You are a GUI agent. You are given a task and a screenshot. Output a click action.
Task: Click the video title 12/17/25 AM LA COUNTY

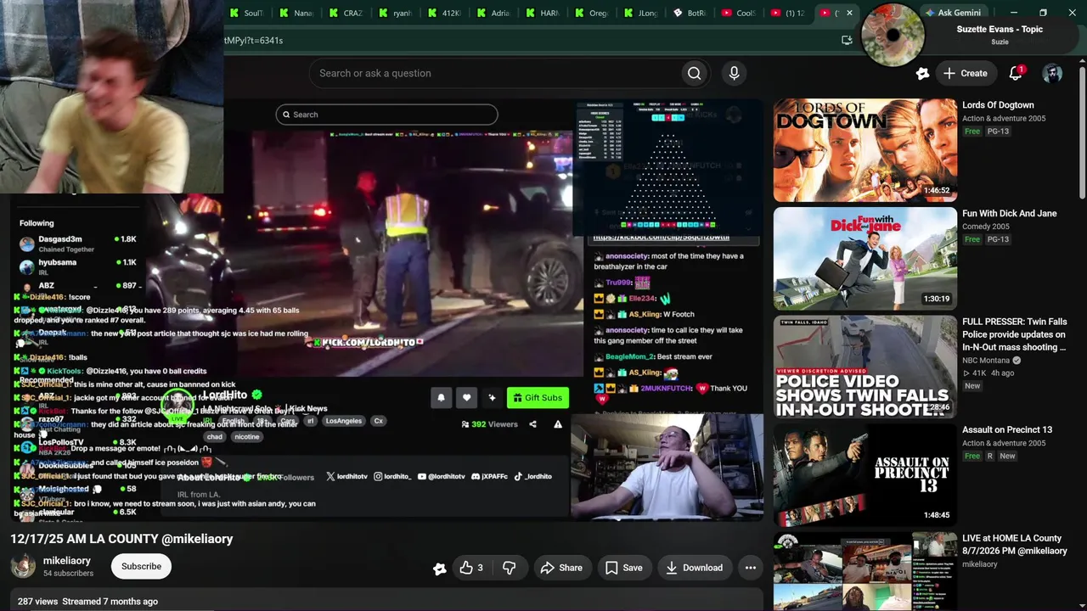coord(121,539)
